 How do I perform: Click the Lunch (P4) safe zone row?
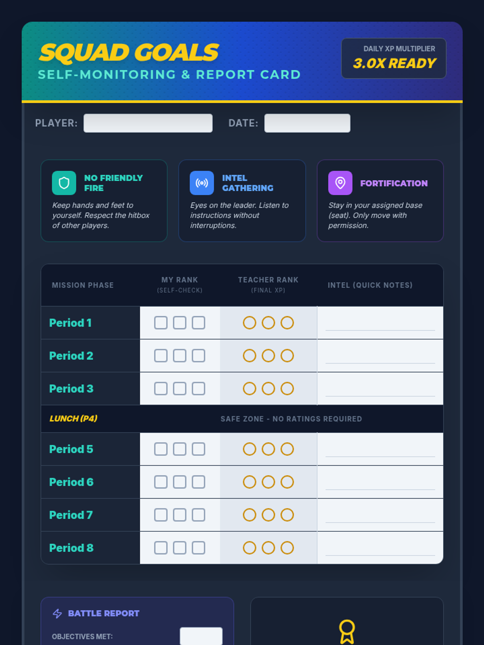click(242, 419)
